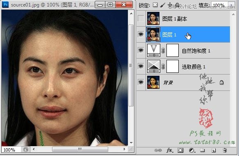Click the document vertical scrollbar thumb
The image size is (239, 156).
point(131,66)
